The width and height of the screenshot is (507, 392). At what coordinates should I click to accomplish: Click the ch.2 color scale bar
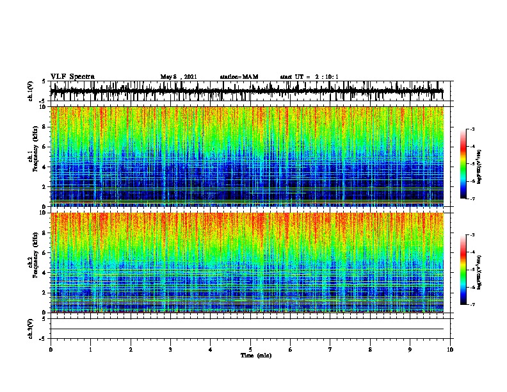coord(463,270)
